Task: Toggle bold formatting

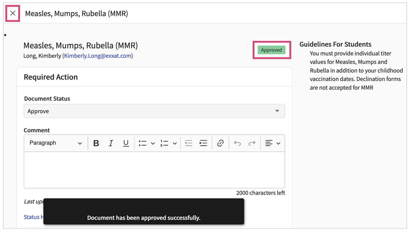Action: tap(96, 143)
